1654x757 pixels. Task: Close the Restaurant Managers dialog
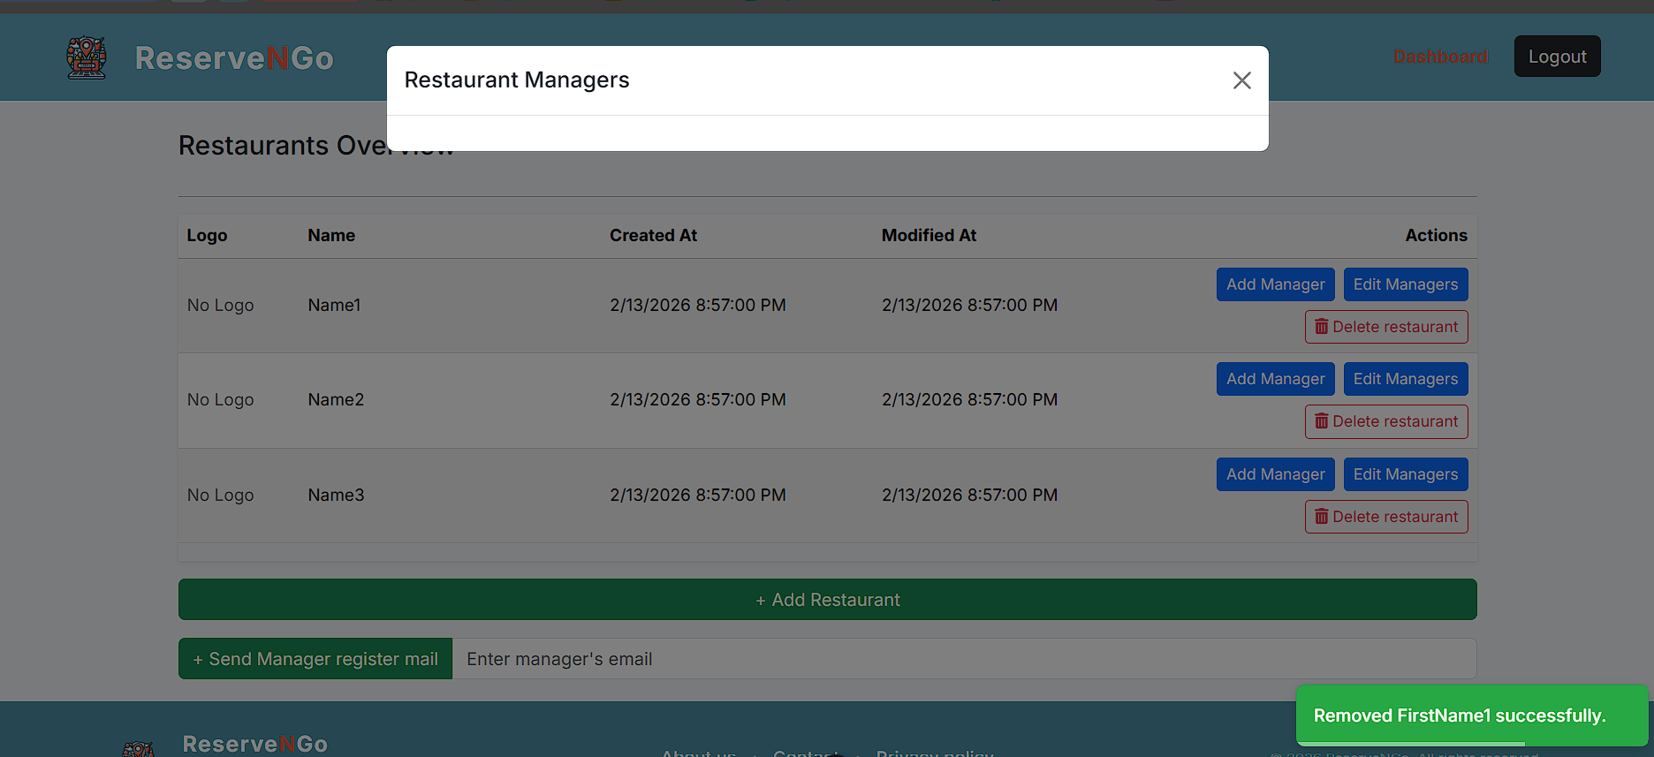tap(1241, 80)
